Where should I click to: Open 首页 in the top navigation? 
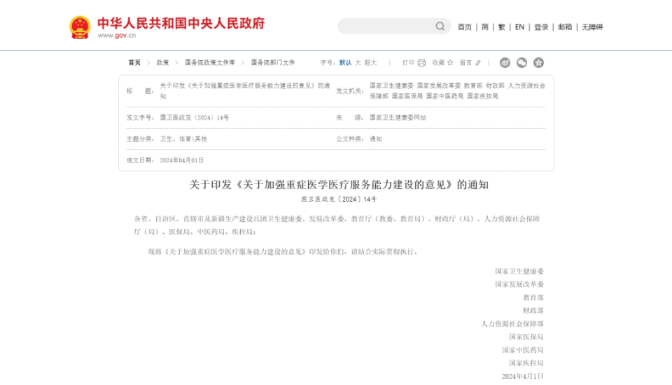(464, 27)
